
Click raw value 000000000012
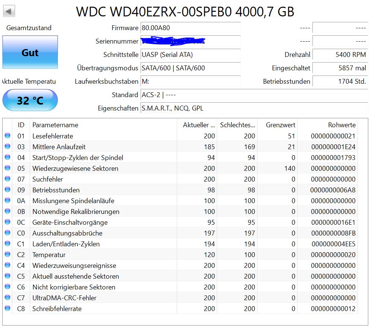(333, 309)
